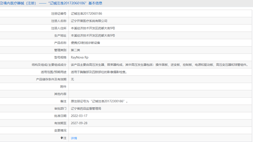Click the 结构及组成/主要组成成分 label
The height and width of the screenshot is (142, 253).
[x=49, y=65]
